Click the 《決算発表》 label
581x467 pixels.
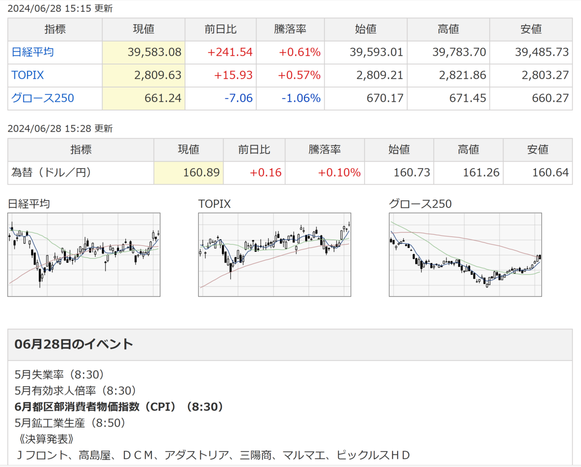(46, 439)
